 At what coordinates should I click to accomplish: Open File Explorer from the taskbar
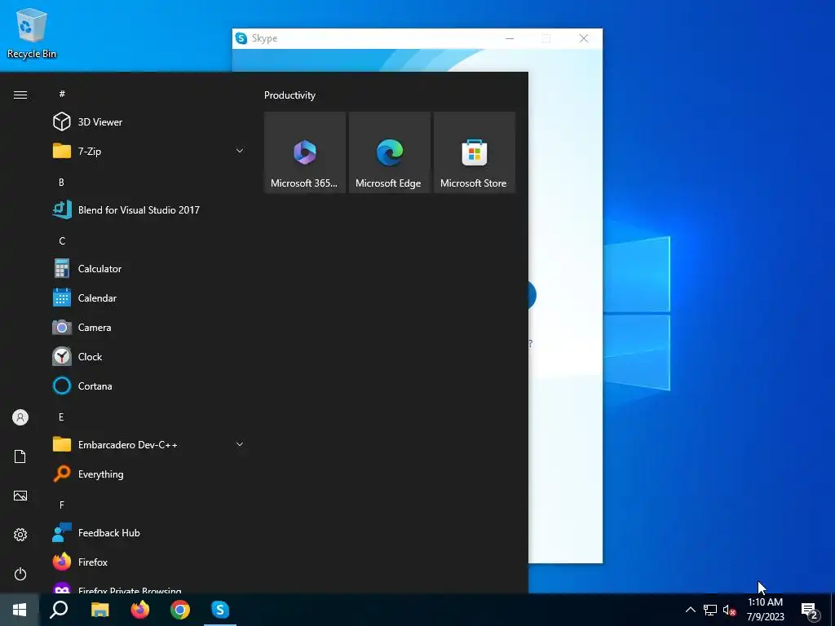[x=99, y=610]
